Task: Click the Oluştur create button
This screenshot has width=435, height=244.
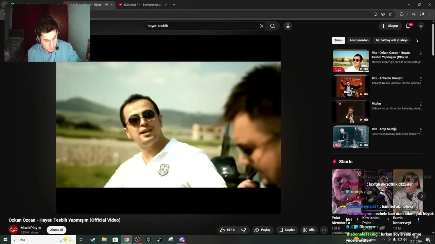Action: point(390,26)
